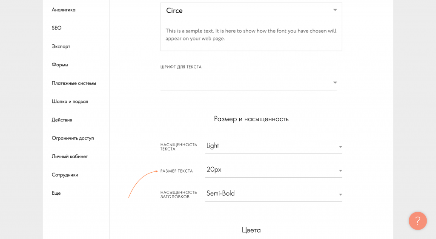Open the Сотрудники section
The image size is (436, 239).
click(x=65, y=175)
